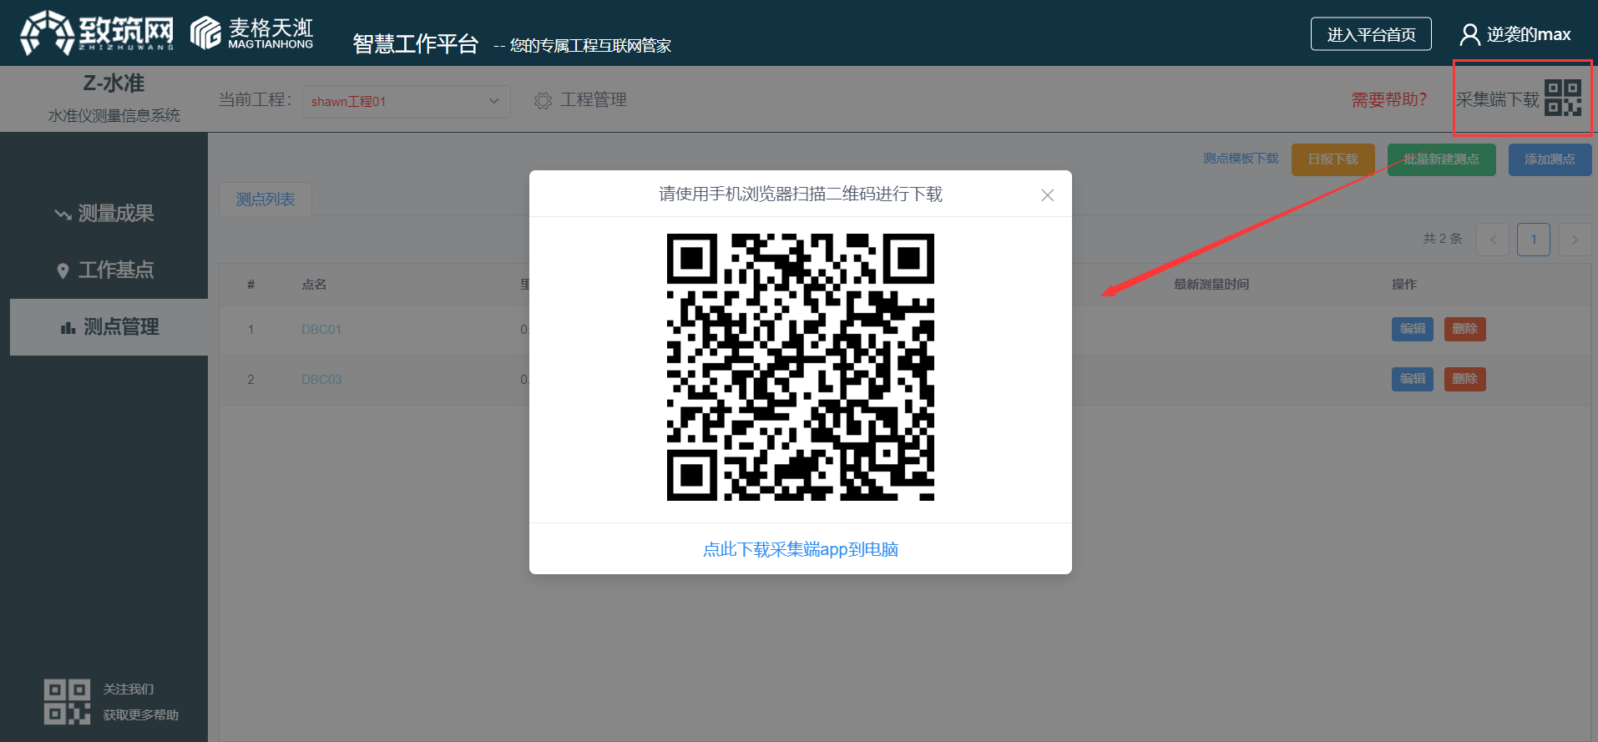Click the Z-水准 system title
Image resolution: width=1598 pixels, height=742 pixels.
pos(114,83)
